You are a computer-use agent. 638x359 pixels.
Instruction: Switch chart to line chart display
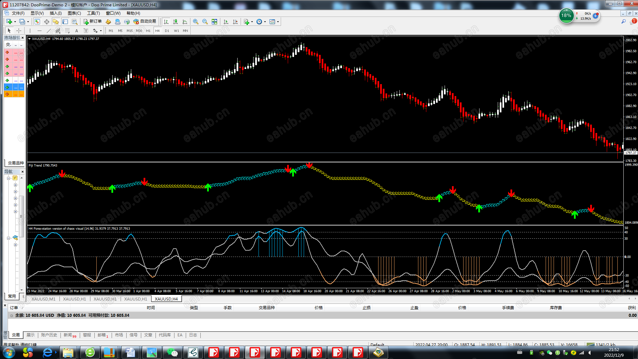click(x=185, y=22)
